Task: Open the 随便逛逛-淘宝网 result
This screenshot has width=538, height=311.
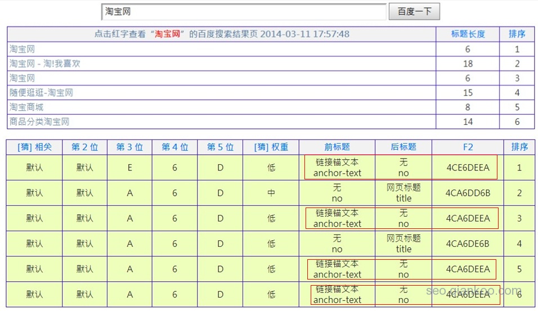Action: (41, 93)
